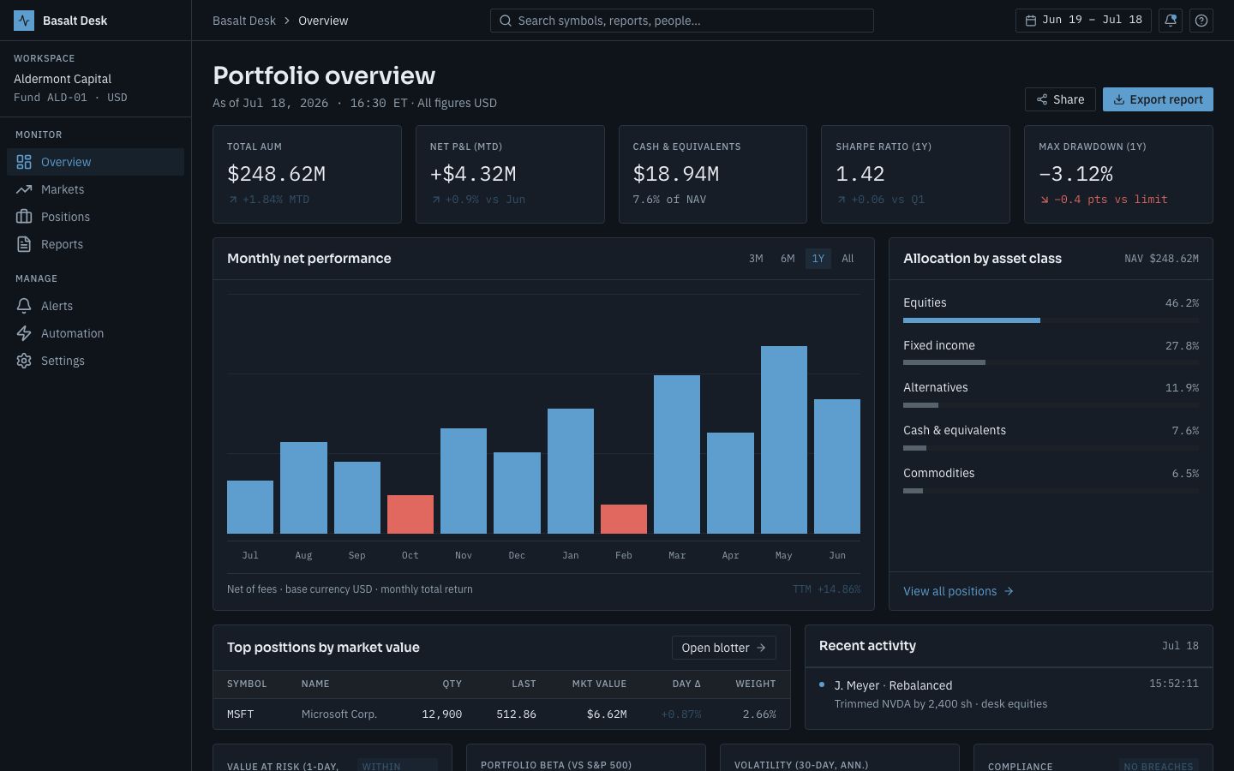Show All-time chart range
The height and width of the screenshot is (771, 1234).
(848, 259)
